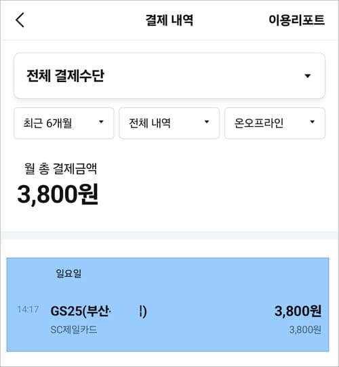Click the smaller 3,800원 under the amount
This screenshot has height=367, width=339.
pos(305,330)
